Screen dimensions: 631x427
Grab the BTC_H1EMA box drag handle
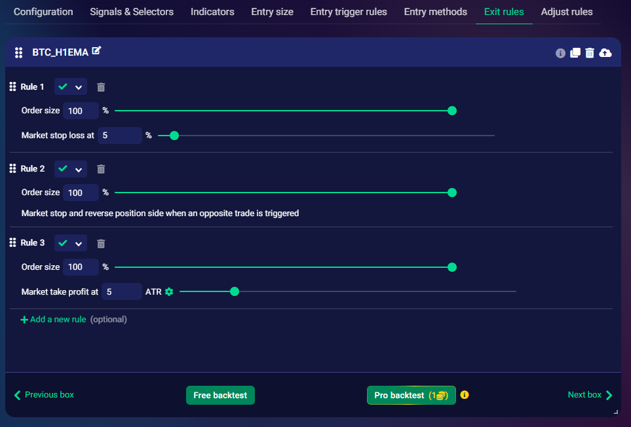[x=18, y=52]
